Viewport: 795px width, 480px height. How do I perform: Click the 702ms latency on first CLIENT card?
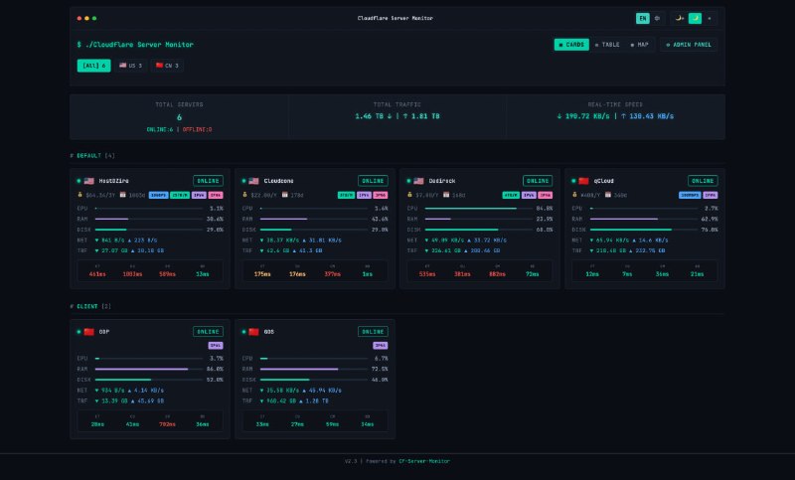coord(167,424)
